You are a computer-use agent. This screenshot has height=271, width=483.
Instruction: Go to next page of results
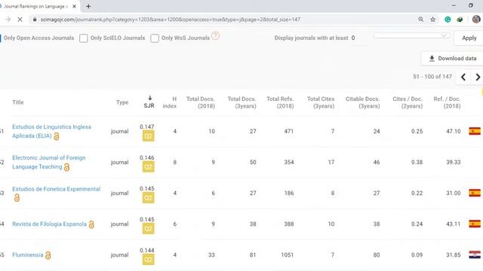point(478,77)
